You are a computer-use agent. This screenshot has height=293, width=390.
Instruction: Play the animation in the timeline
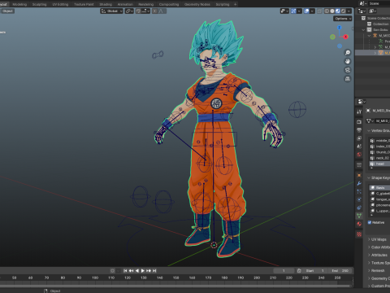tap(143, 271)
